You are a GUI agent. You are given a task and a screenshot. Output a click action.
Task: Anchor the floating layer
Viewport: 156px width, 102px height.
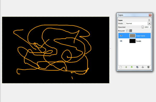click(143, 67)
